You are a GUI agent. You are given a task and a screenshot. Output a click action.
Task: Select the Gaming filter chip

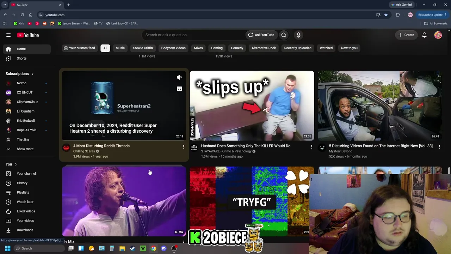[217, 48]
